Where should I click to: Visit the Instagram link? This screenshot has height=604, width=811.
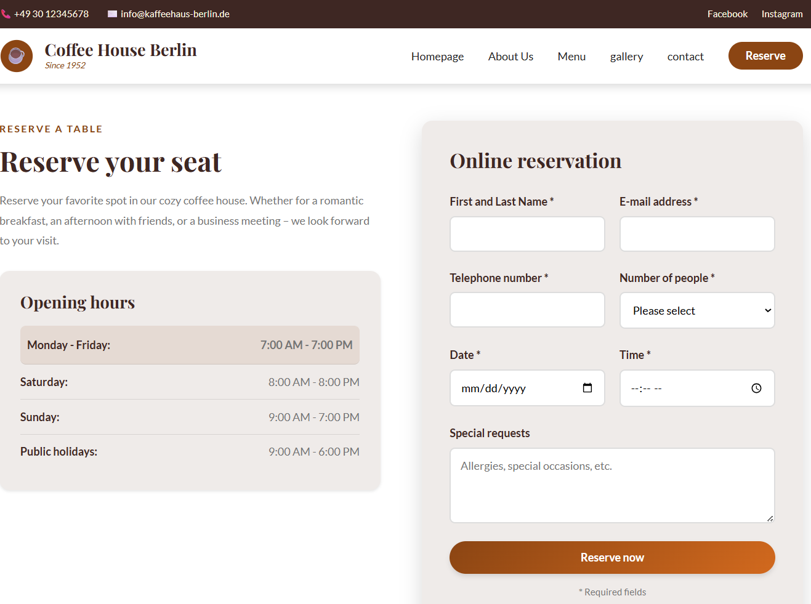tap(782, 13)
